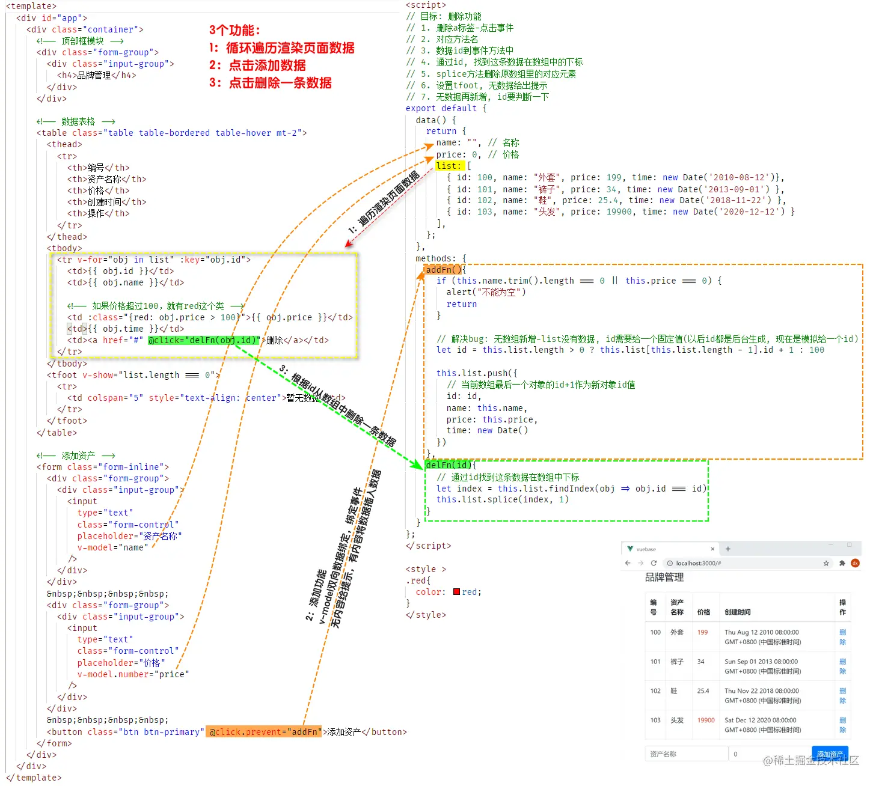This screenshot has width=879, height=786.
Task: Click the tr v-for="obj in list" line
Action: coord(154,260)
